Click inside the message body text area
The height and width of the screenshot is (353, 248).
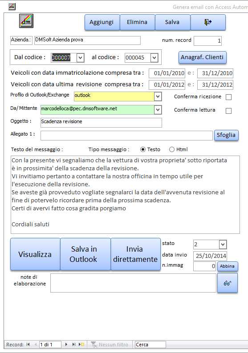125,195
